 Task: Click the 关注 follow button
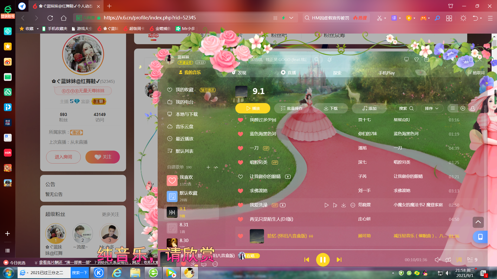[x=103, y=157]
